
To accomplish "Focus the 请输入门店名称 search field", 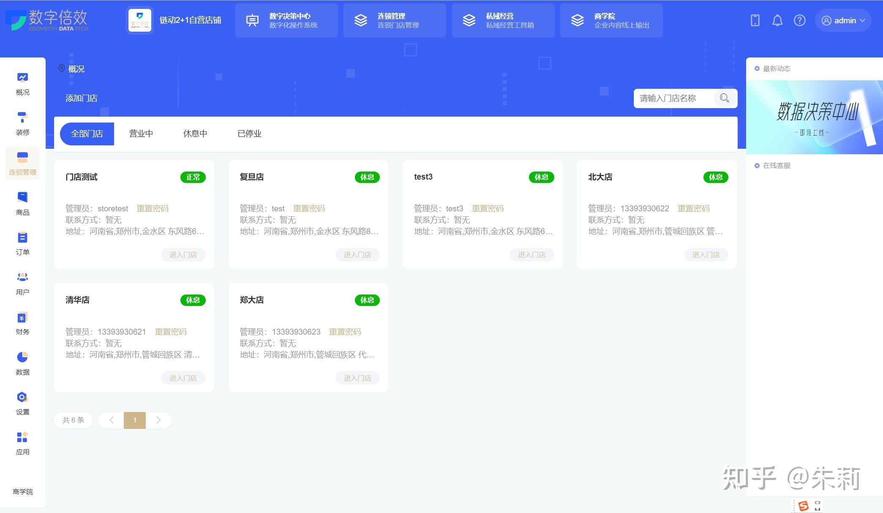I will [x=674, y=98].
